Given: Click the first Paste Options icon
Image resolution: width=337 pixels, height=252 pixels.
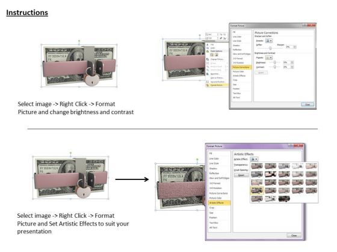Looking at the screenshot, I should (212, 55).
